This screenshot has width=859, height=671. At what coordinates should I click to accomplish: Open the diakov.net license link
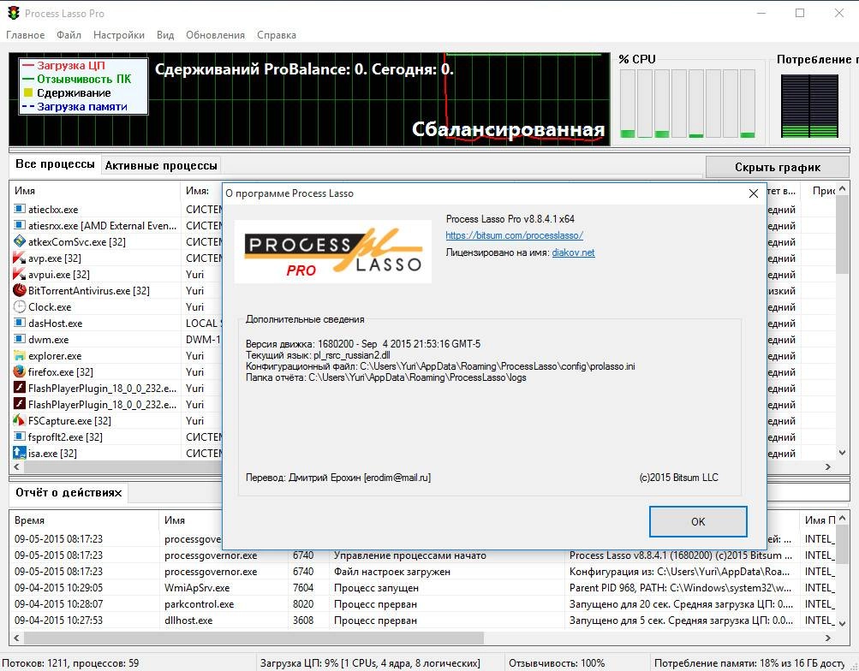coord(573,252)
